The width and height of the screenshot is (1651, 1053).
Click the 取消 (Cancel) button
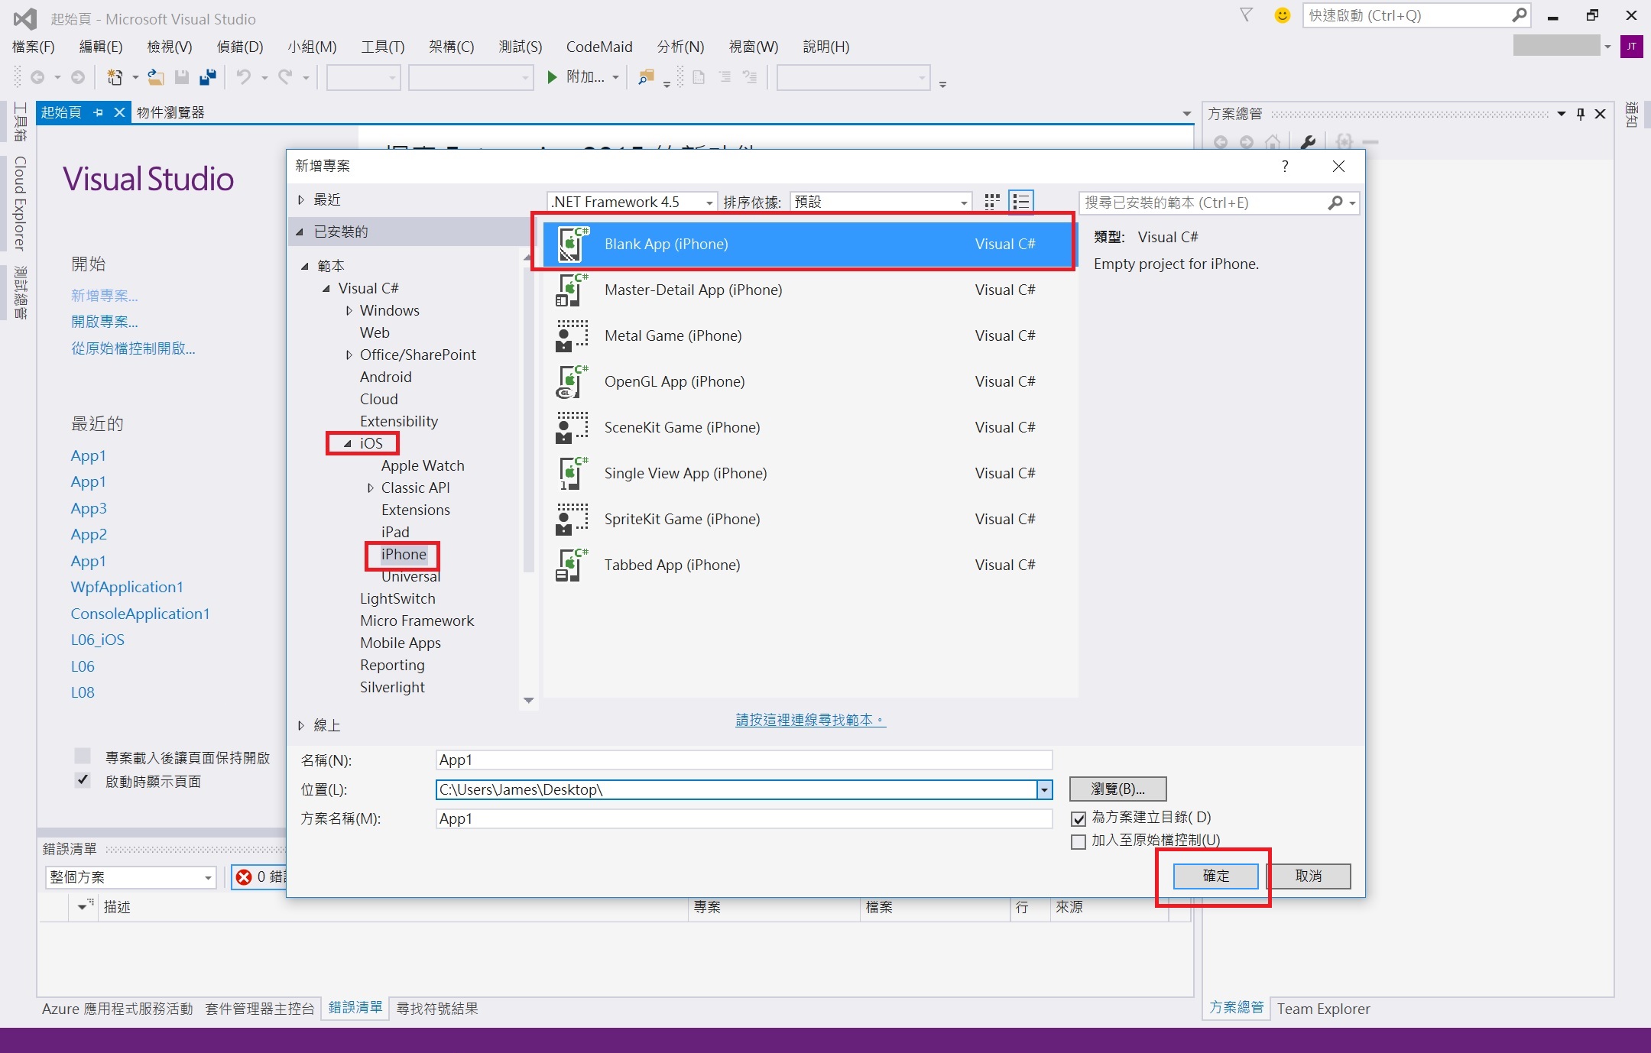coord(1309,876)
